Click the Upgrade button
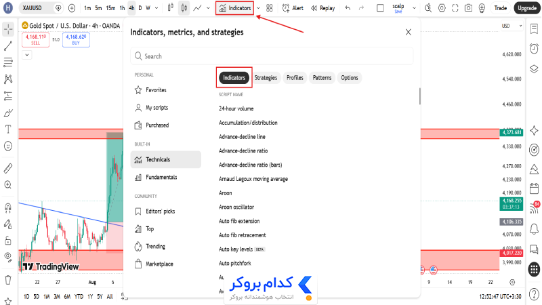542x305 pixels. [527, 8]
